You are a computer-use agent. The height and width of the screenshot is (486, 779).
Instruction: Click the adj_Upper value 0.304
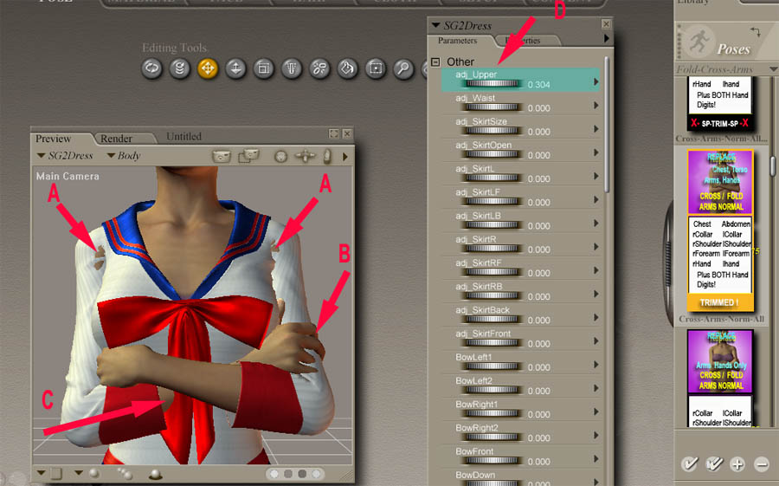click(538, 85)
